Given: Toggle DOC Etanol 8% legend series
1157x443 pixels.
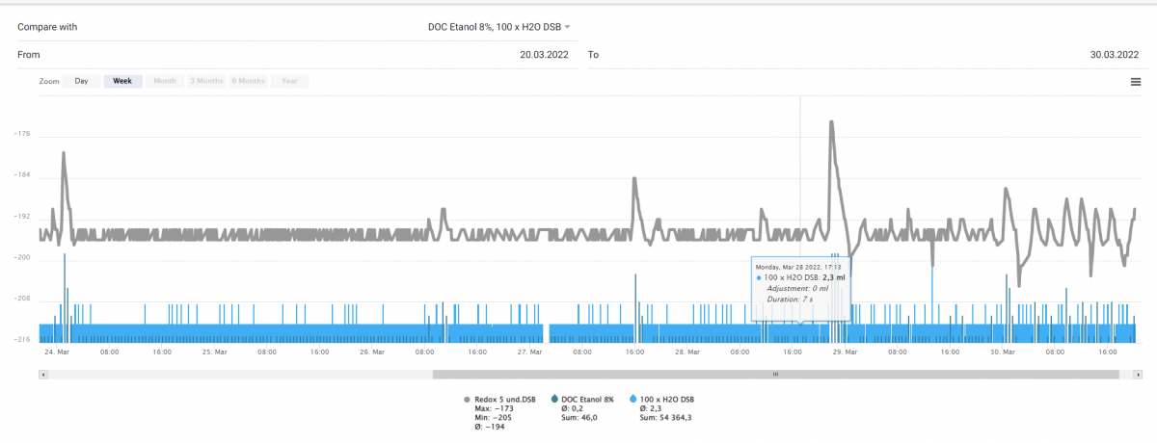Looking at the screenshot, I should [581, 398].
